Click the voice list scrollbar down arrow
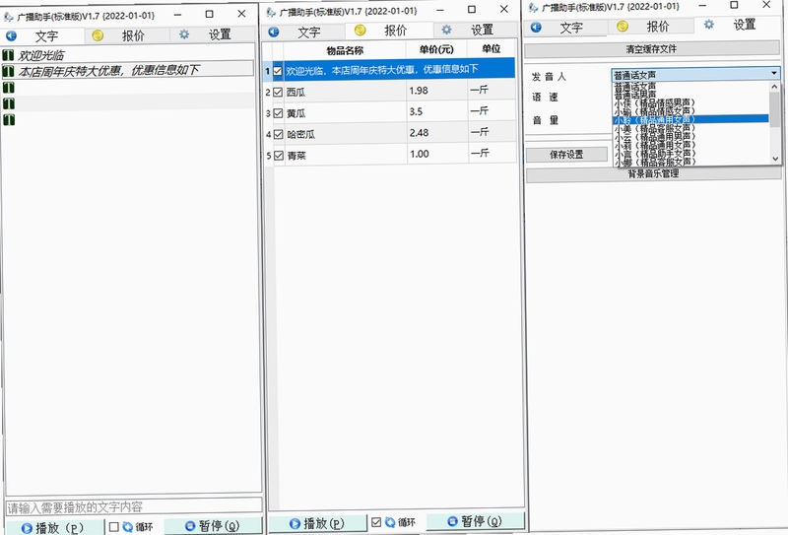Viewport: 788px width, 535px height. 775,159
